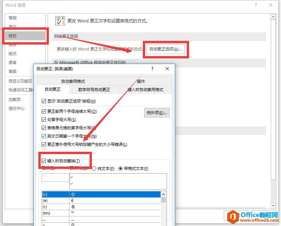Click the AutoCorrect lightning "字A" icon at top
Viewport: 281px width, 226px height.
click(x=60, y=20)
